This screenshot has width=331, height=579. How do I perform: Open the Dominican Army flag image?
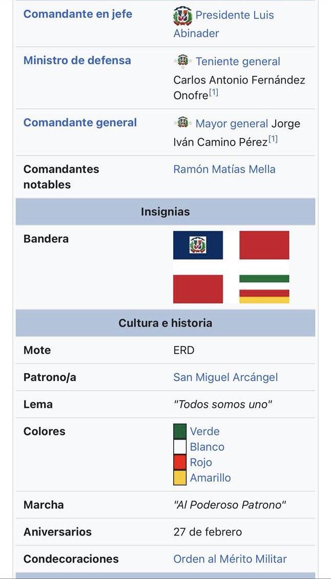231,267
